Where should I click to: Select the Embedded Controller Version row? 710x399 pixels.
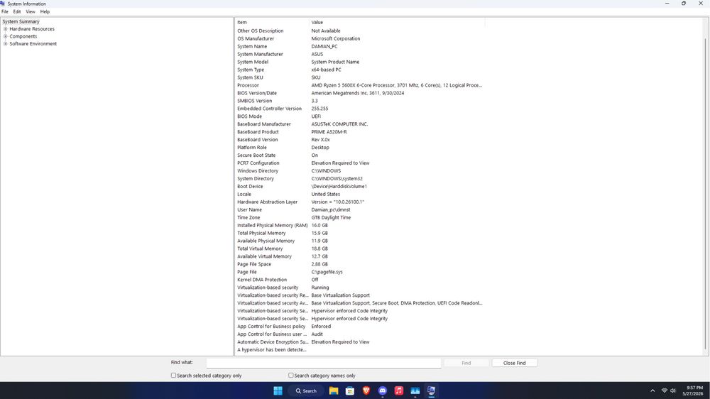point(360,109)
